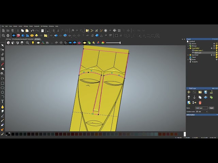
Task: Toggle visibility bulb for Bitmaps
Action: (x=217, y=46)
